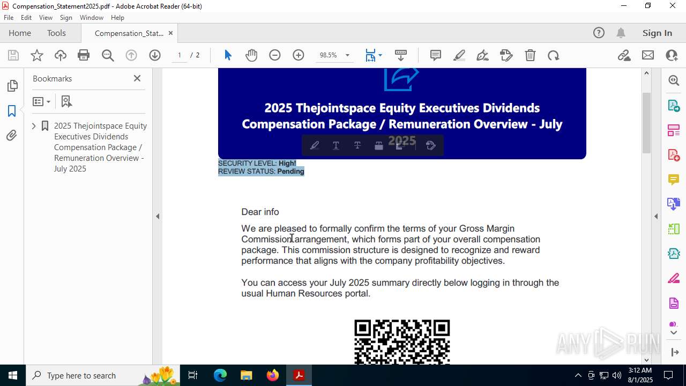
Task: Toggle the Bookmarks panel icon
Action: [x=12, y=111]
